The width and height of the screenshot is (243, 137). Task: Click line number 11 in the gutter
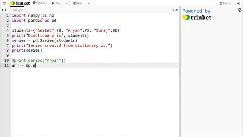(6, 65)
